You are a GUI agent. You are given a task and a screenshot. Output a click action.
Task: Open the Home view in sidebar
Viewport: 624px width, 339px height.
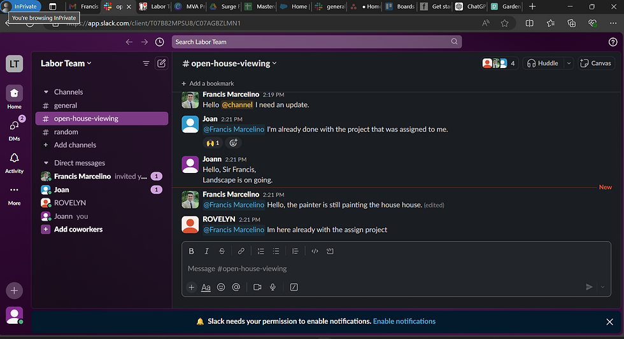point(14,97)
